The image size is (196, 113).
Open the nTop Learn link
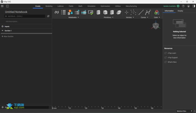(x=172, y=53)
